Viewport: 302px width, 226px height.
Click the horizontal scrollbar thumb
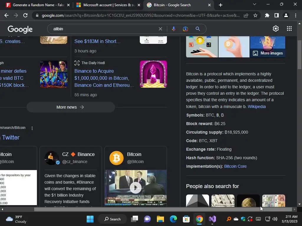point(163,209)
